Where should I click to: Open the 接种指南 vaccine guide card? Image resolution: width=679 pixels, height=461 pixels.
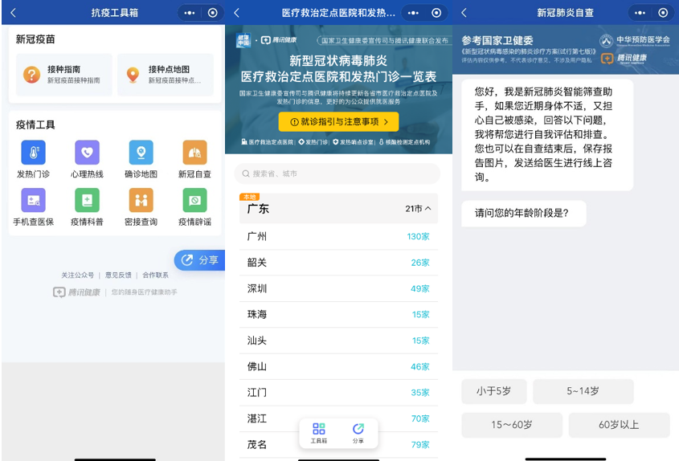pos(64,75)
